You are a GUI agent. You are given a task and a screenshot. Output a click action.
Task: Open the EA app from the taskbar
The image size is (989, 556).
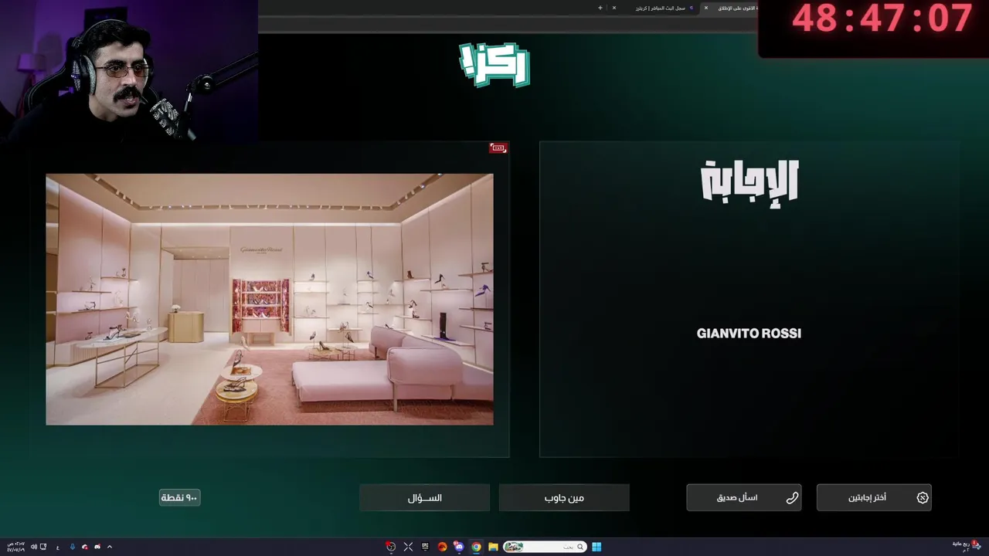coord(442,547)
